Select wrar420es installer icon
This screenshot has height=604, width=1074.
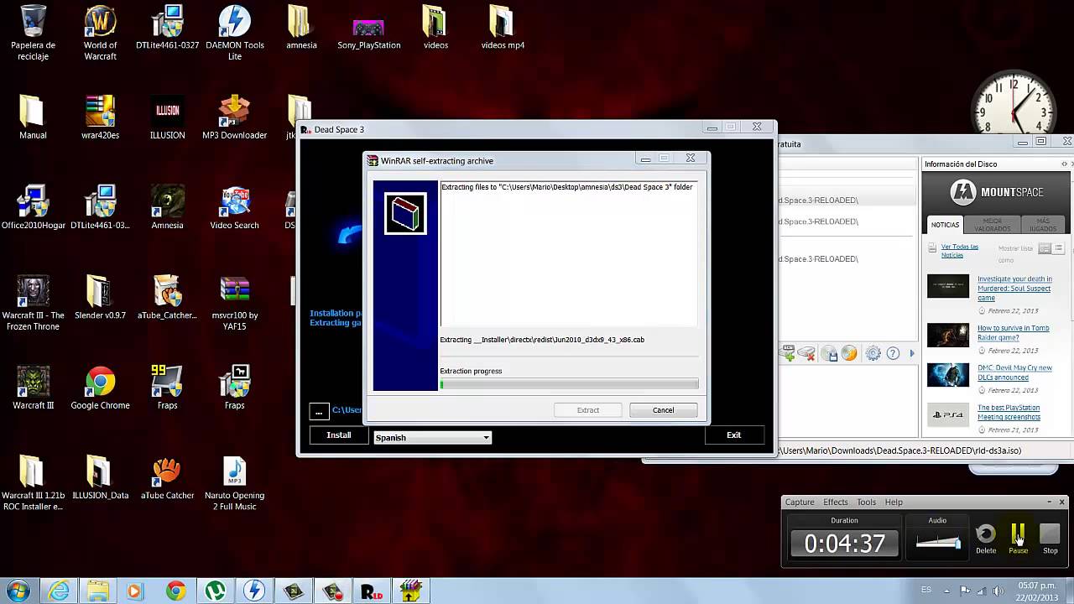point(100,117)
